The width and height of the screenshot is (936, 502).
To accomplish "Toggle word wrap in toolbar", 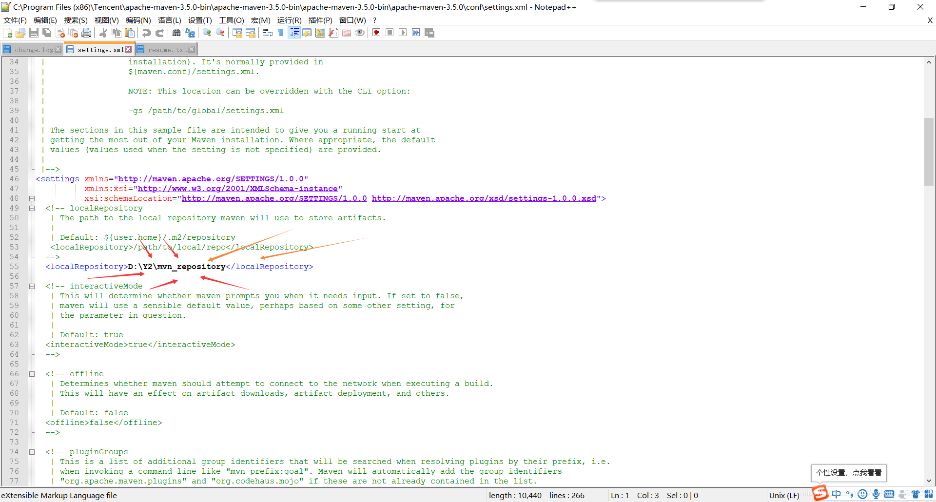I will [267, 33].
